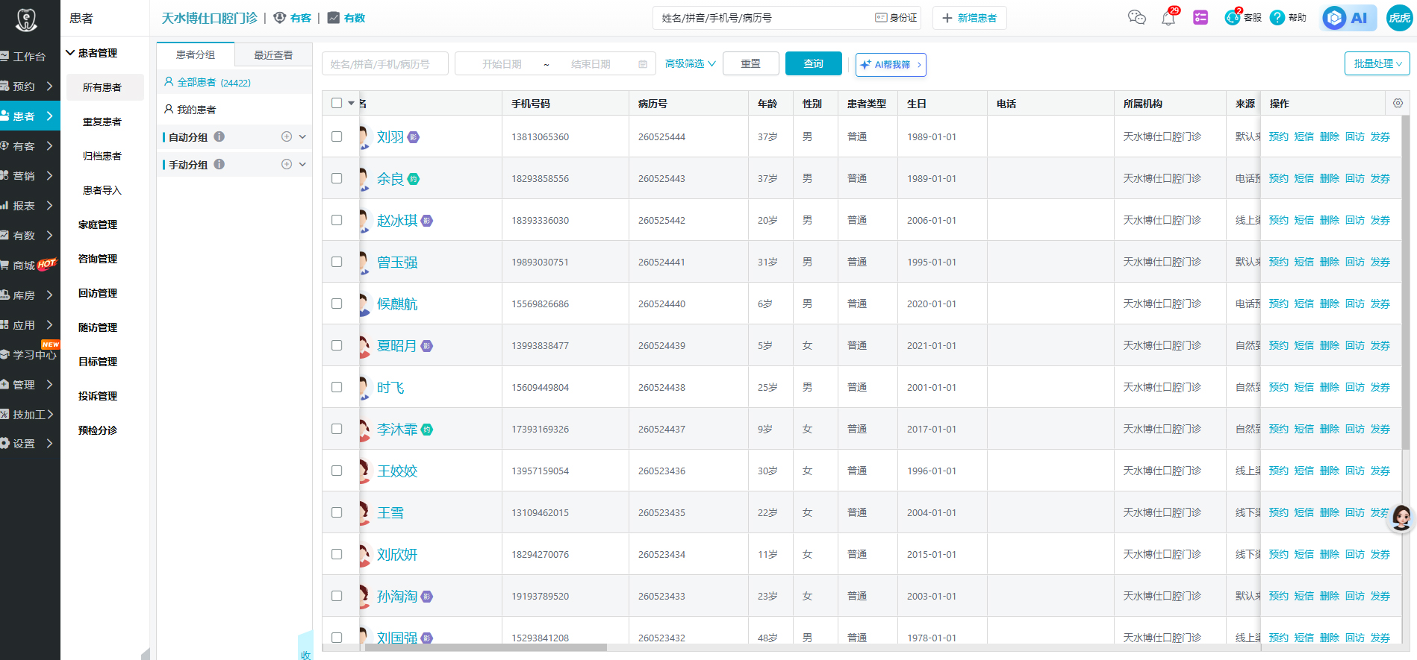Click the badge icon next to 刘羽
1417x660 pixels.
414,137
